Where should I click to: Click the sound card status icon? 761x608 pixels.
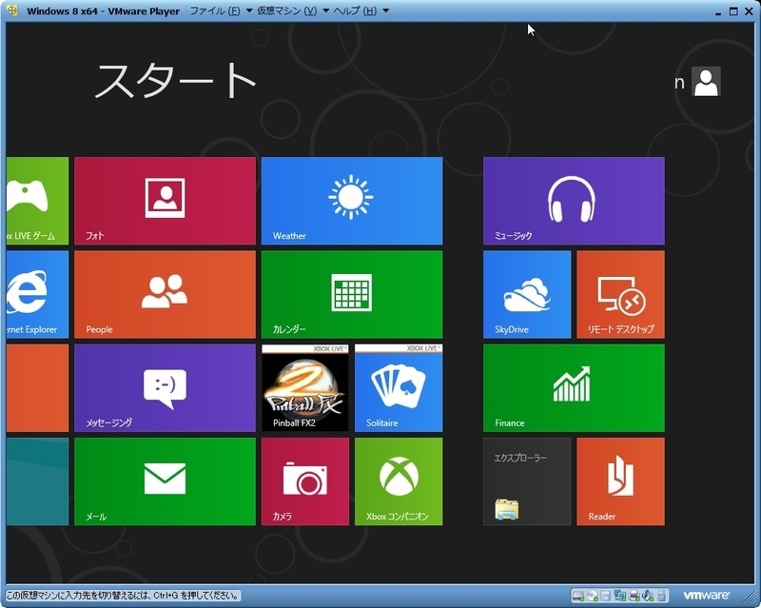[648, 596]
